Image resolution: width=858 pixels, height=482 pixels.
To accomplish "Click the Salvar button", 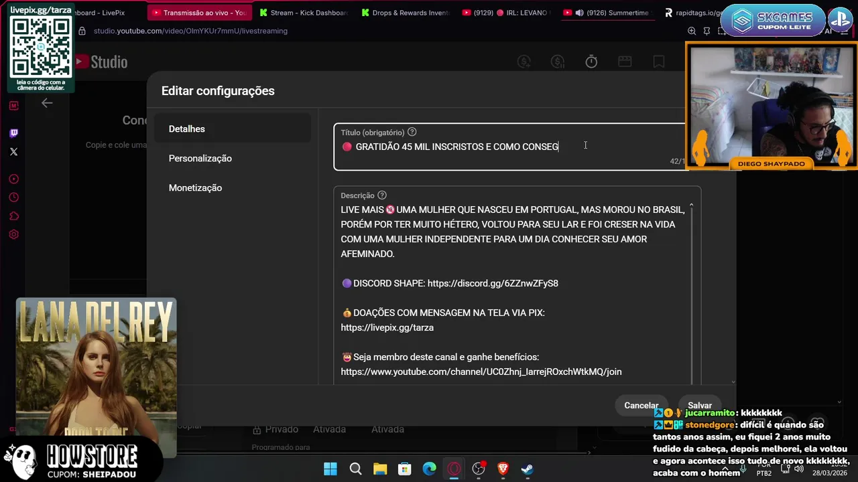I will [700, 405].
